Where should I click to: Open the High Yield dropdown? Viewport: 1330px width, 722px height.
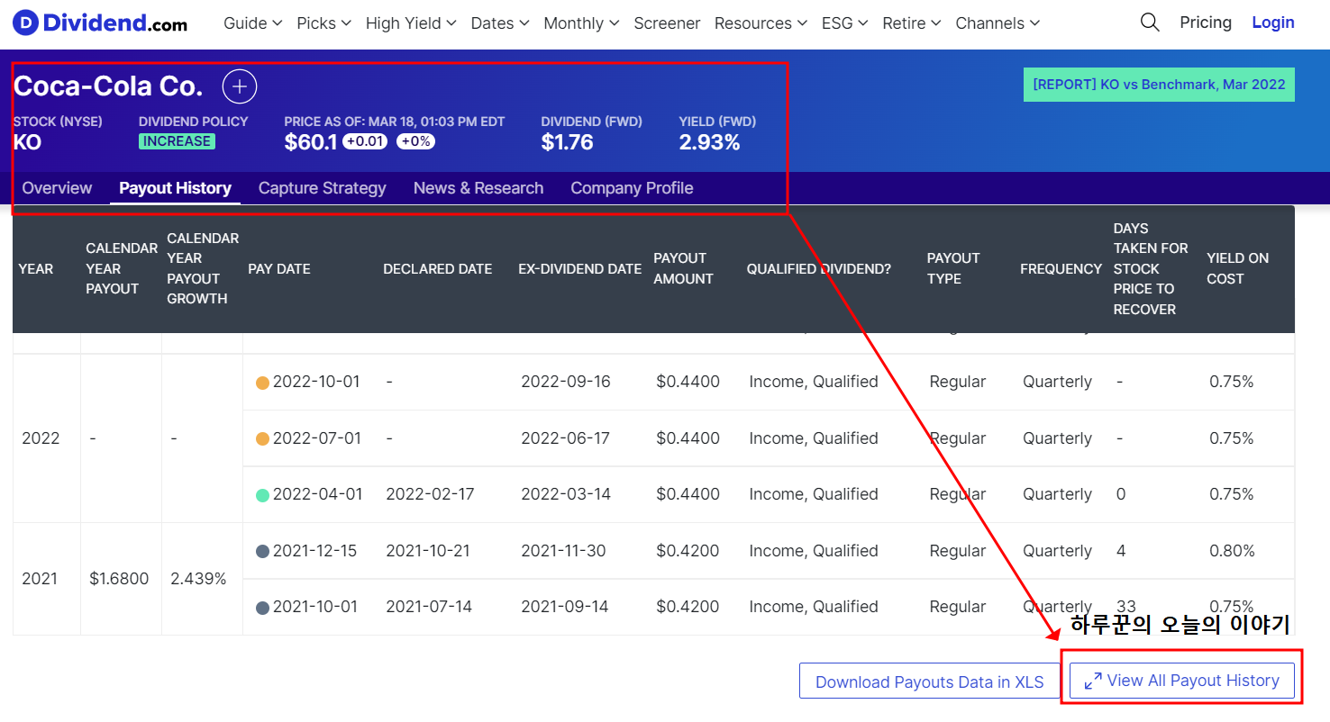coord(411,23)
